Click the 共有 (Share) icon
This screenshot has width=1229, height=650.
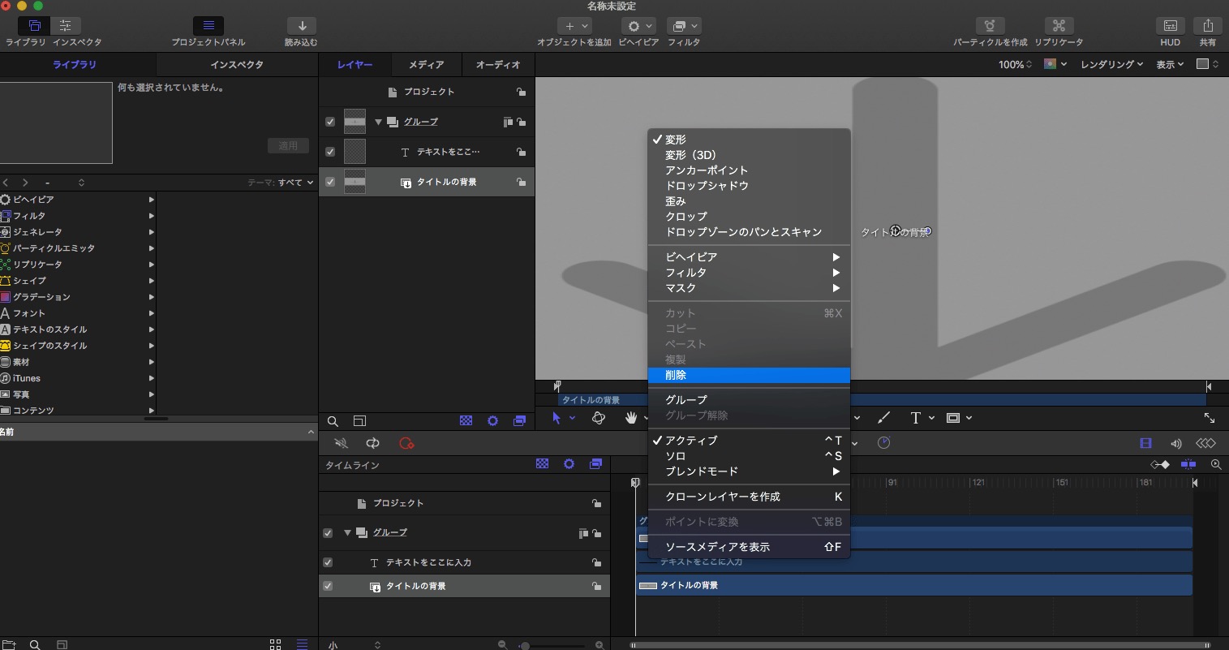[1208, 26]
